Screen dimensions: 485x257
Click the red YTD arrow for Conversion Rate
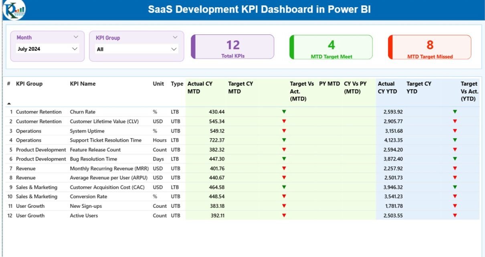point(455,197)
